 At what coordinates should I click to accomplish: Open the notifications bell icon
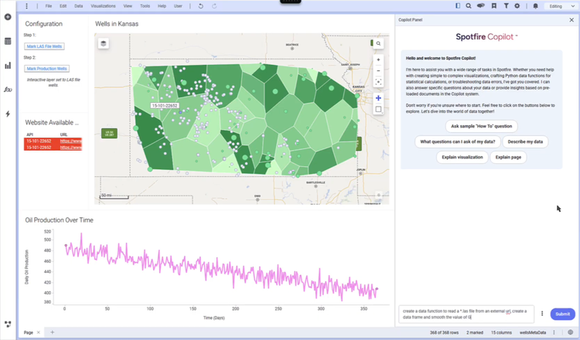(x=535, y=6)
